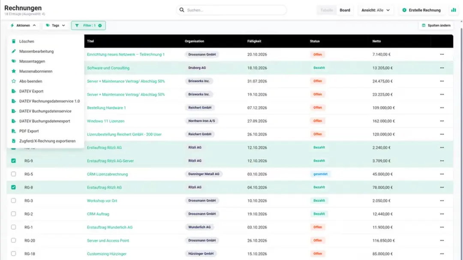Check the RG-3 row checkbox
Image resolution: width=463 pixels, height=260 pixels.
coord(14,201)
